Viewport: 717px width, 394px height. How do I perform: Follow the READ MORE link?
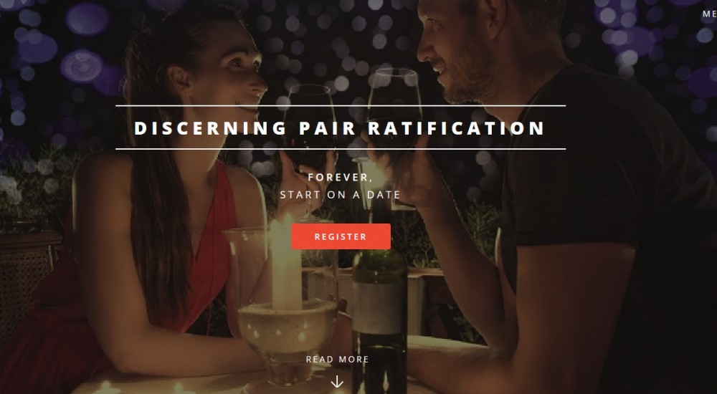[x=338, y=360]
